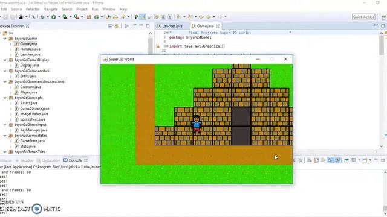387x217 pixels.
Task: Open the Navigate menu
Action: tap(50, 9)
